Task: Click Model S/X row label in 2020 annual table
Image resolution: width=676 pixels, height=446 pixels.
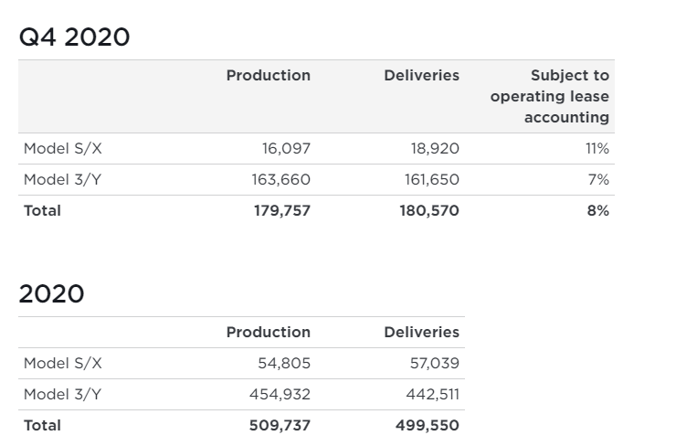Action: 62,363
